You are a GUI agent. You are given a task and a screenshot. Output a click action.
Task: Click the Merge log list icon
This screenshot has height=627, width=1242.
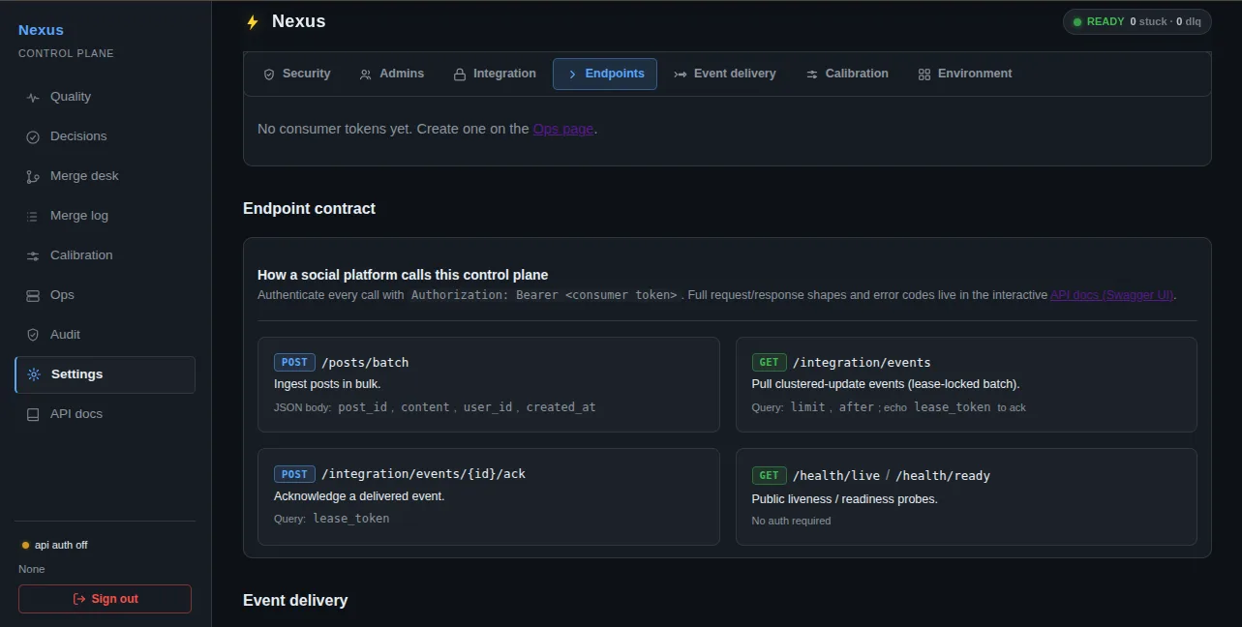pyautogui.click(x=33, y=216)
